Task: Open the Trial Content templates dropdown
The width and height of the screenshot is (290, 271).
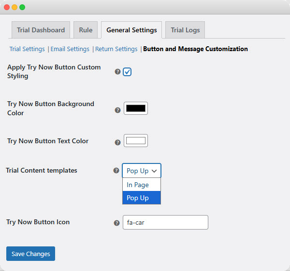Action: click(141, 171)
